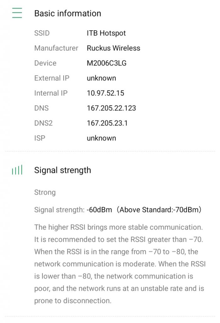
Task: Tap the DNS address 167.205.22.123
Action: click(111, 108)
